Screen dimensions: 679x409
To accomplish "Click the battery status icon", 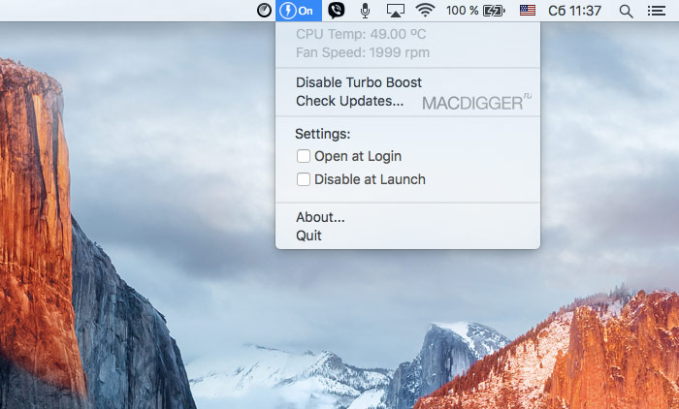I will tap(494, 11).
